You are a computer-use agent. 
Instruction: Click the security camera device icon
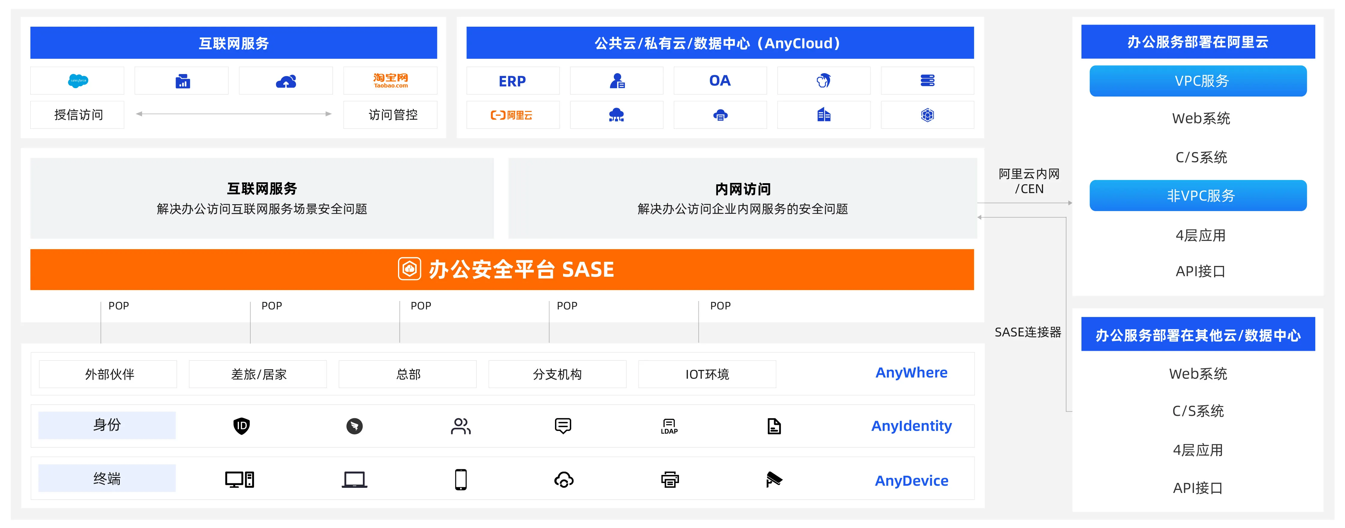click(x=774, y=479)
